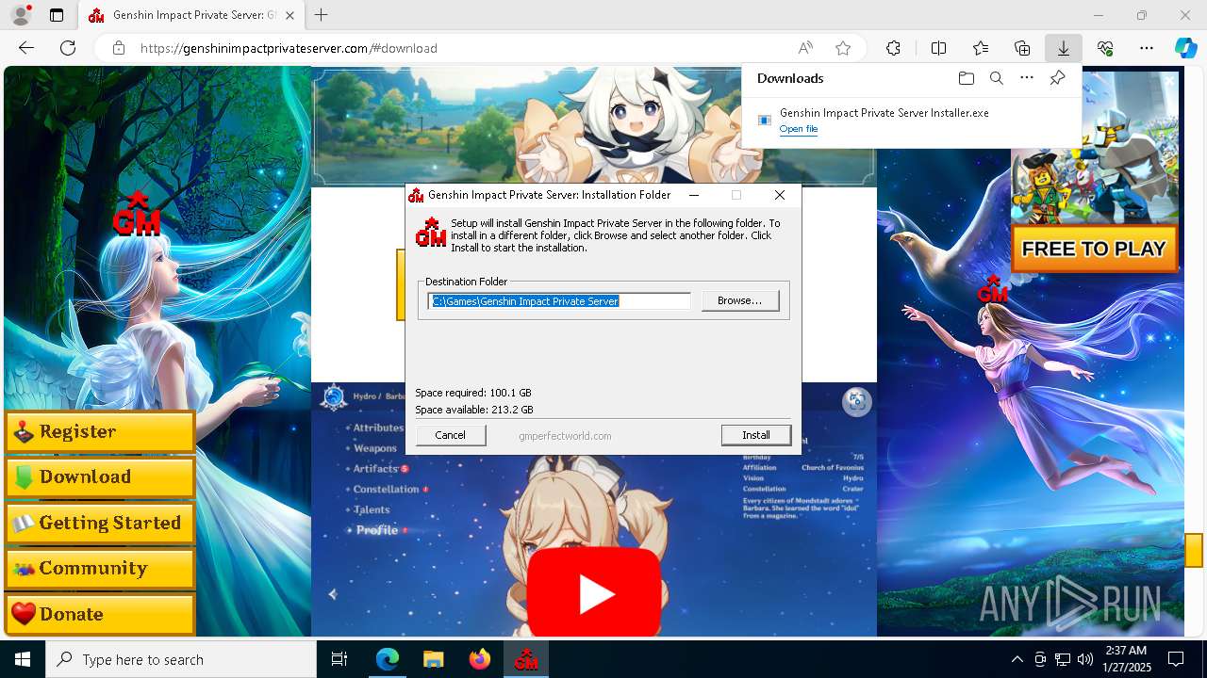
Task: Open Edge Settings and more menu
Action: [x=1147, y=48]
